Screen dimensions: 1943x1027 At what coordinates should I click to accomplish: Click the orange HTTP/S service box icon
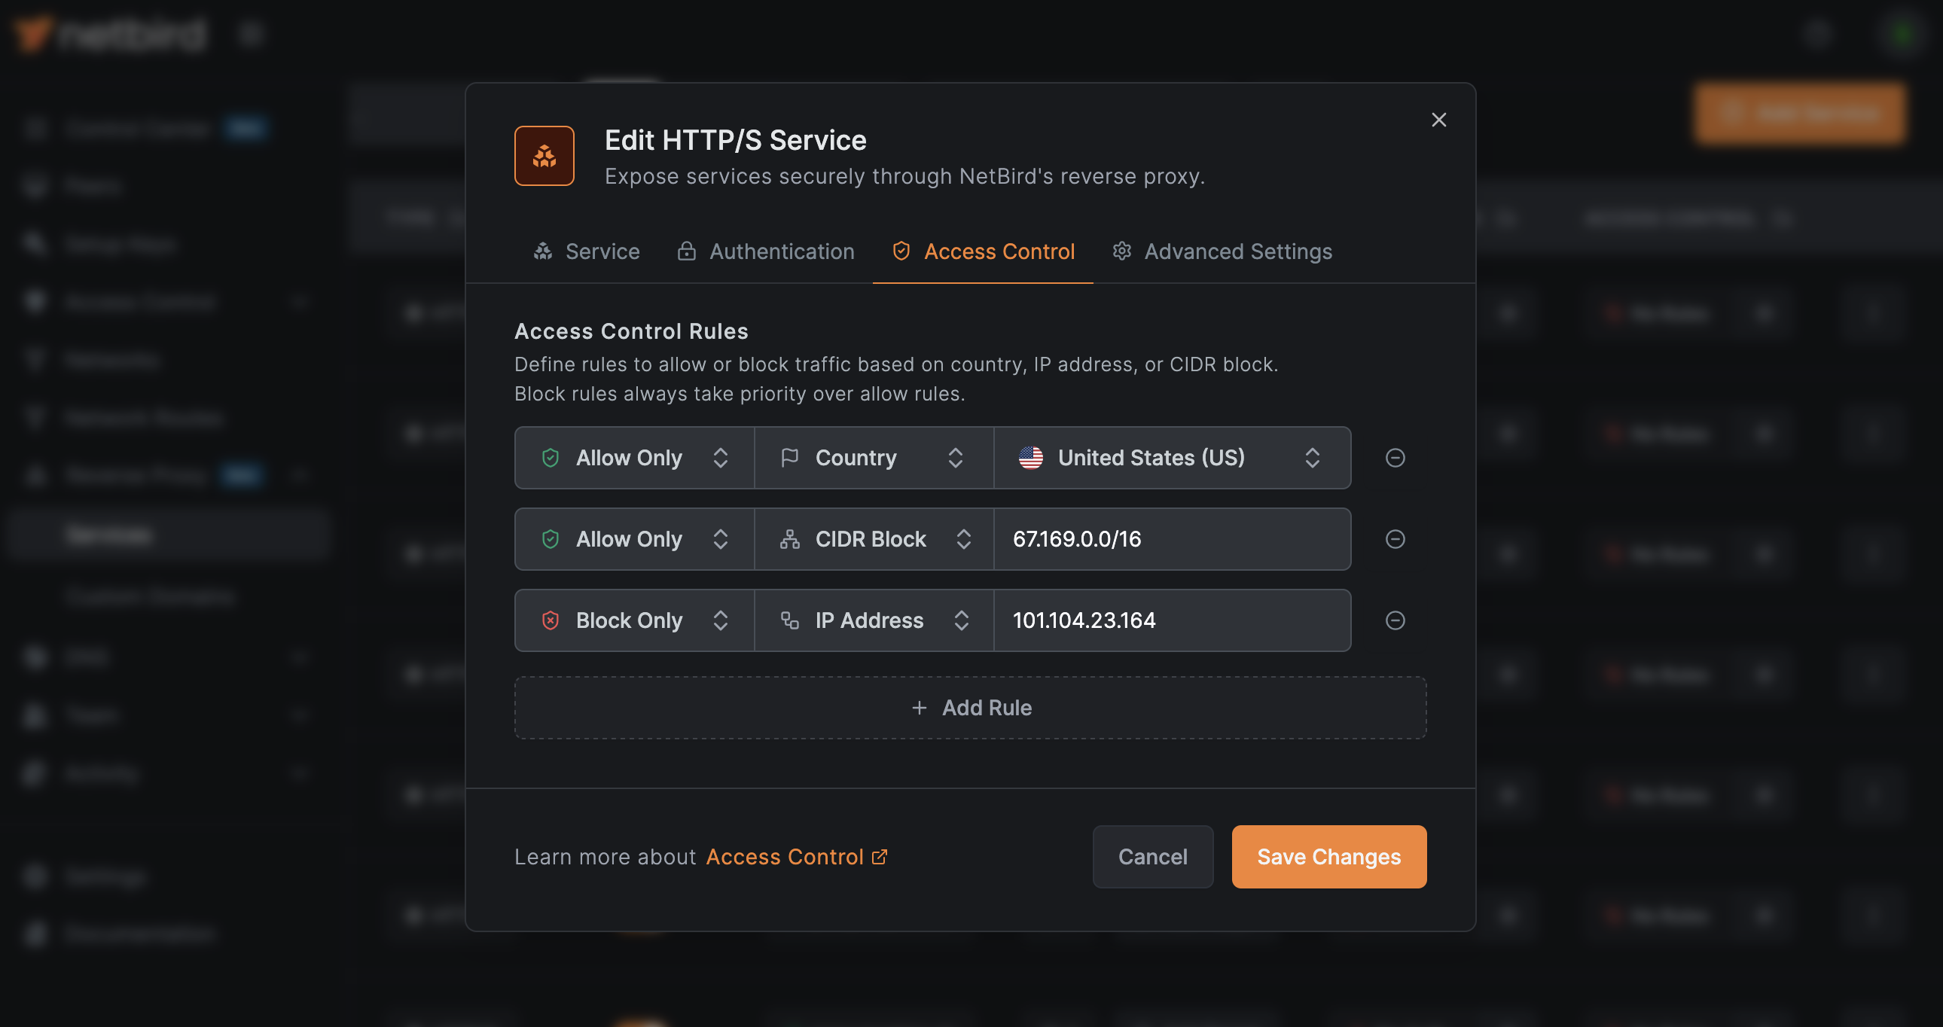click(544, 155)
